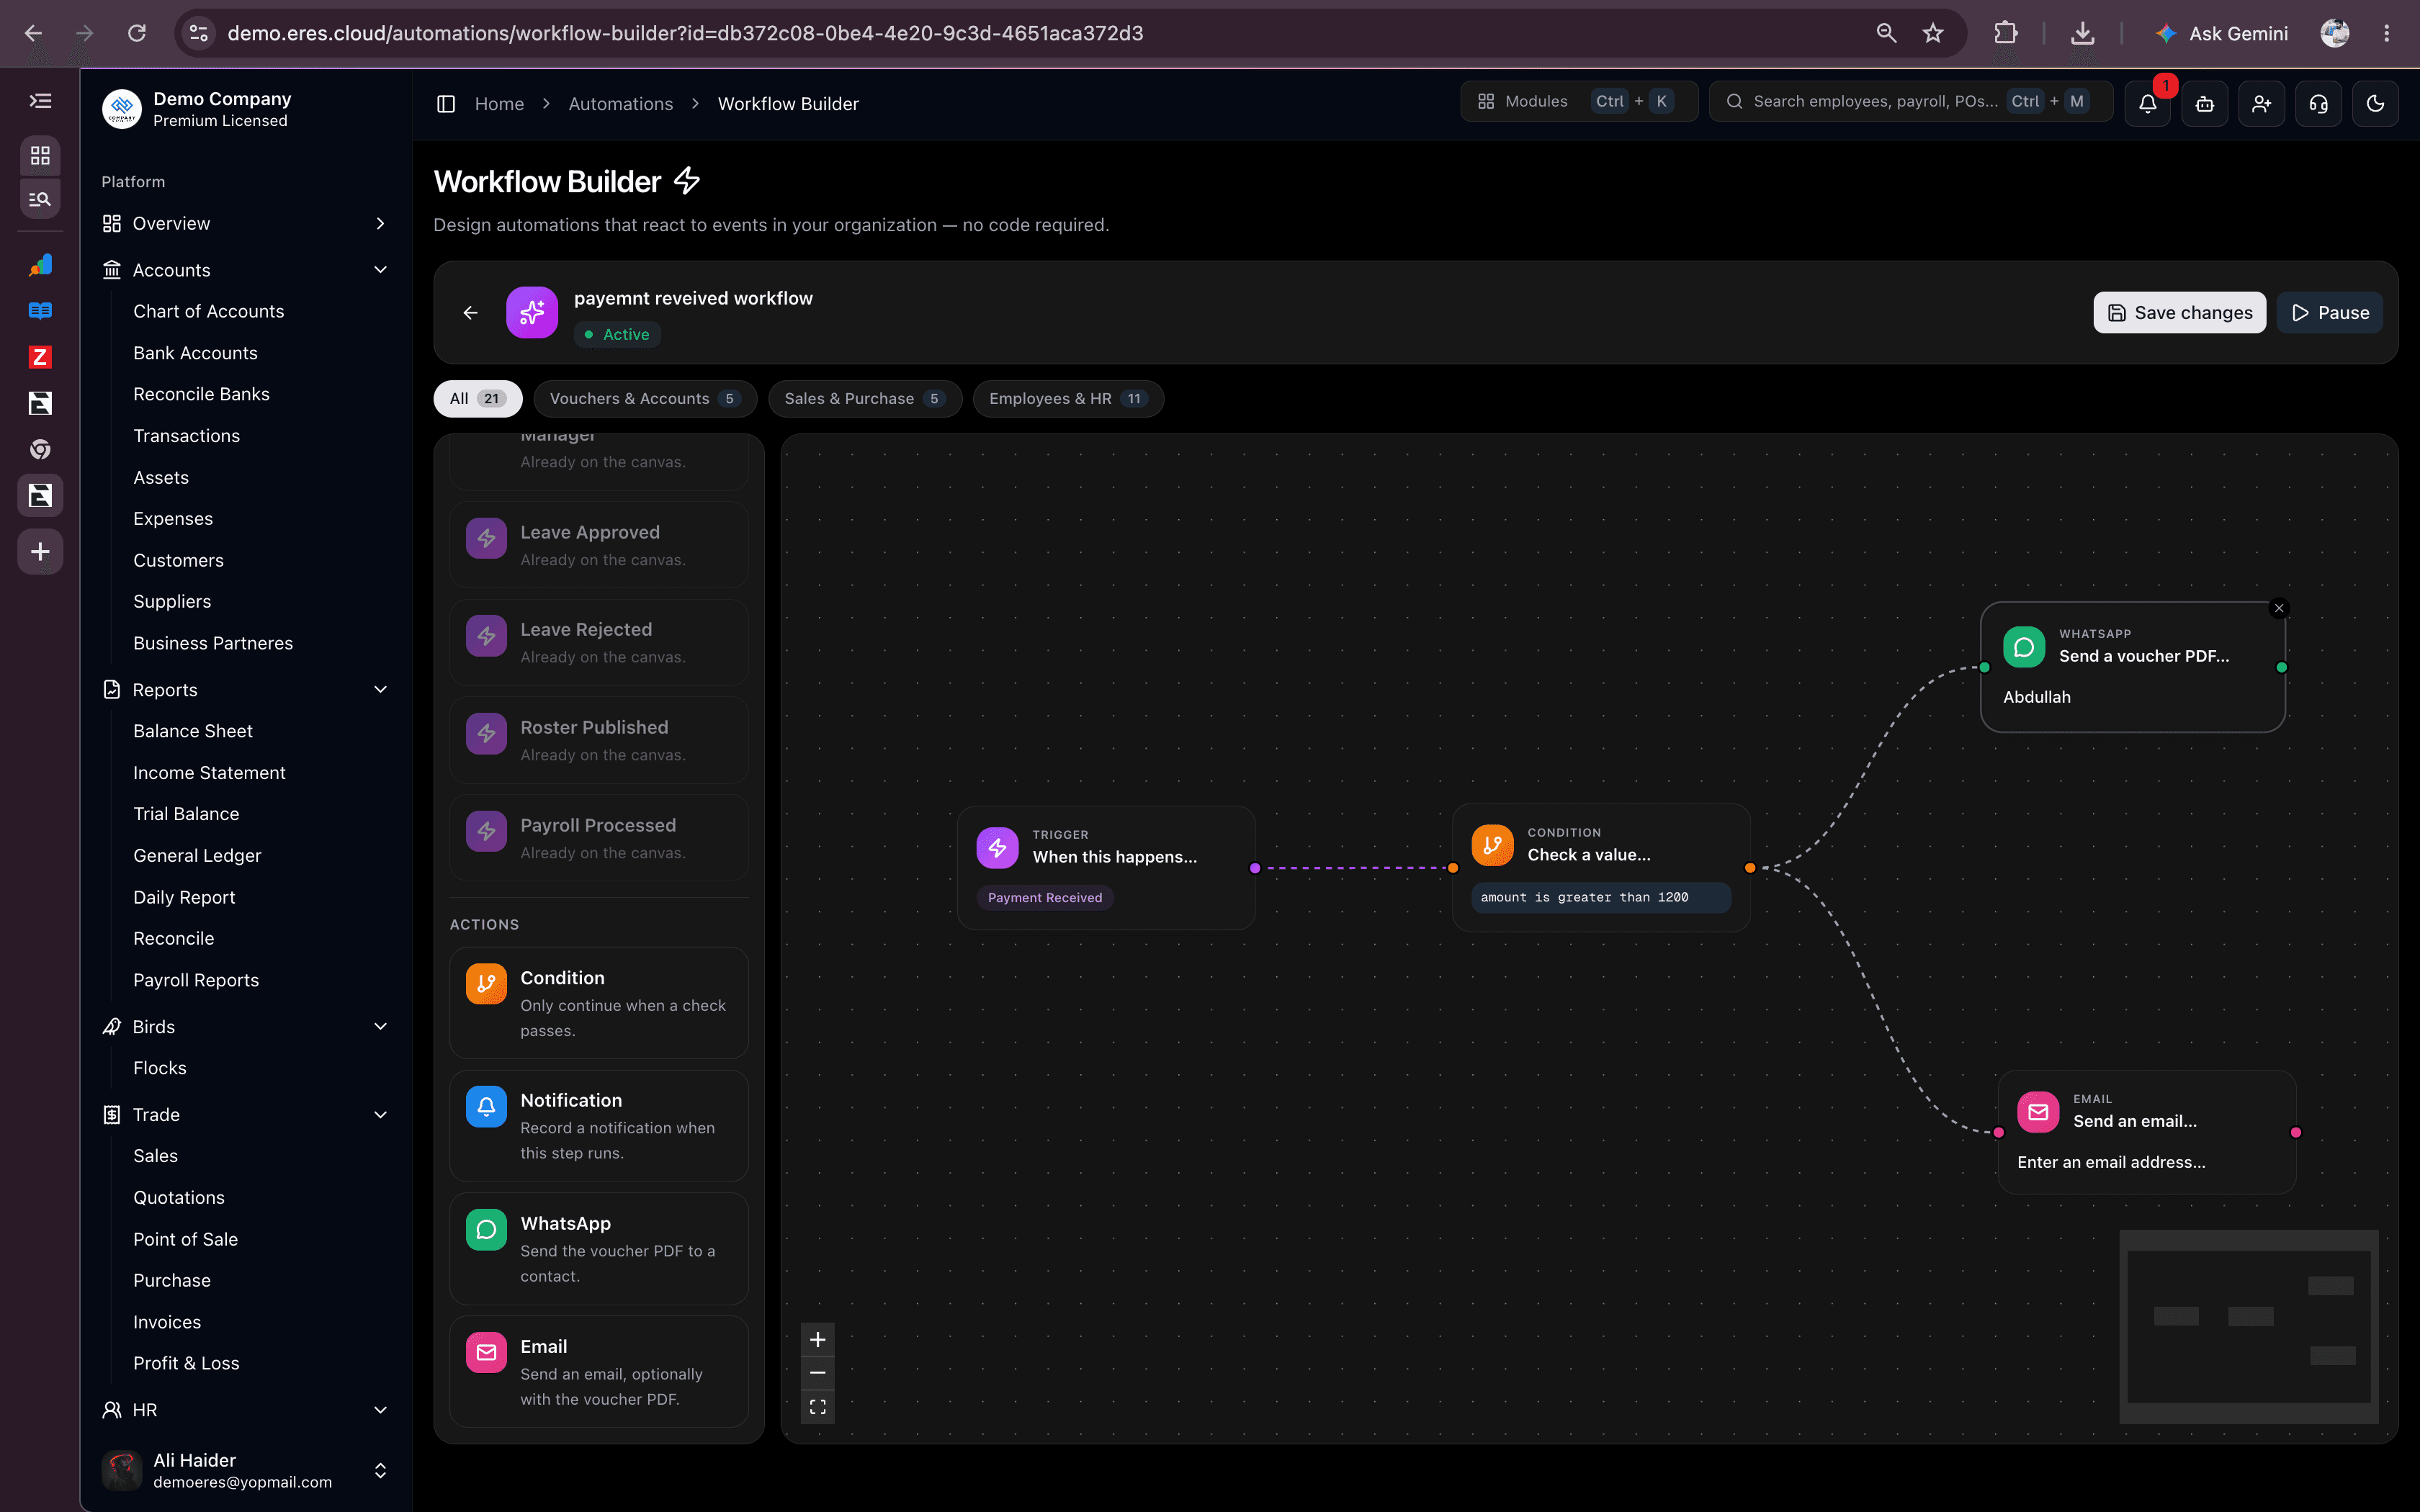Screen dimensions: 2420x1512
Task: Select the Email node envelope icon
Action: pyautogui.click(x=2038, y=1112)
